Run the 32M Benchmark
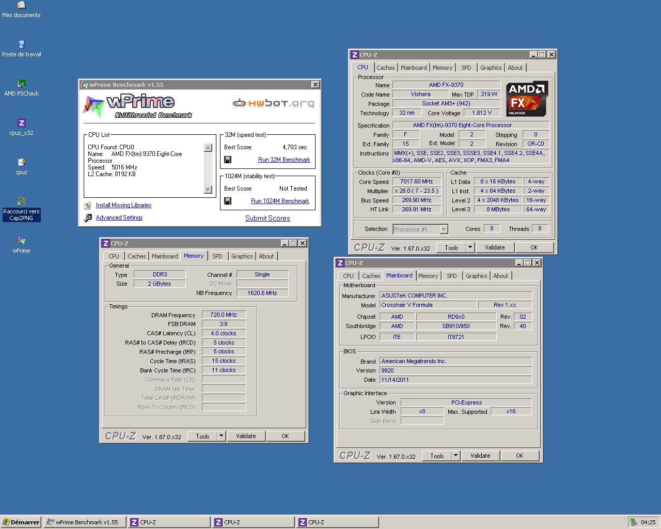661x529 pixels. [x=284, y=160]
